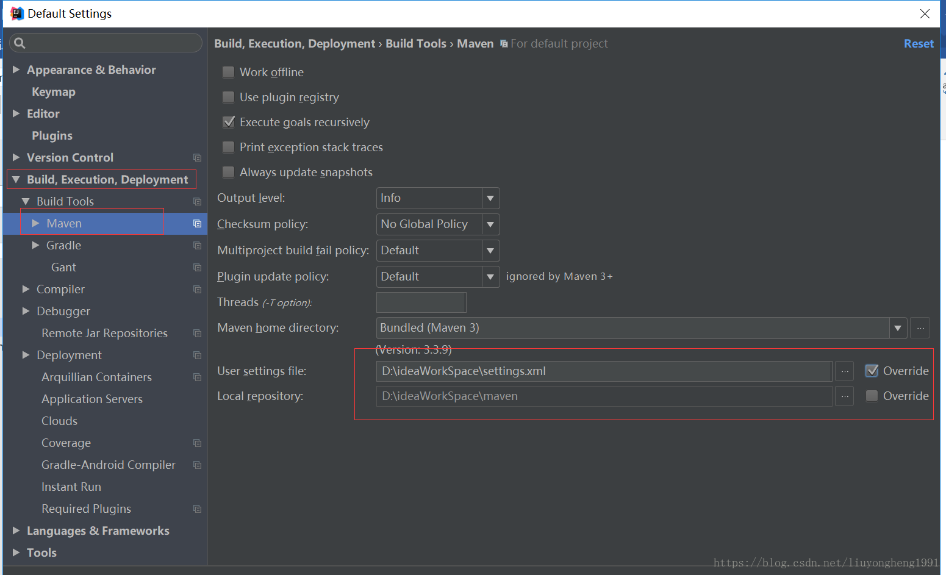Image resolution: width=946 pixels, height=575 pixels.
Task: Click the Local repository path field
Action: tap(604, 396)
